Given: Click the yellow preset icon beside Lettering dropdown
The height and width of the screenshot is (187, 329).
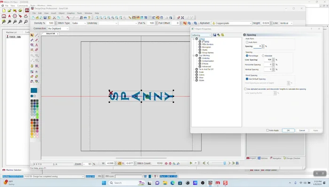Looking at the screenshot, I should tap(222, 35).
